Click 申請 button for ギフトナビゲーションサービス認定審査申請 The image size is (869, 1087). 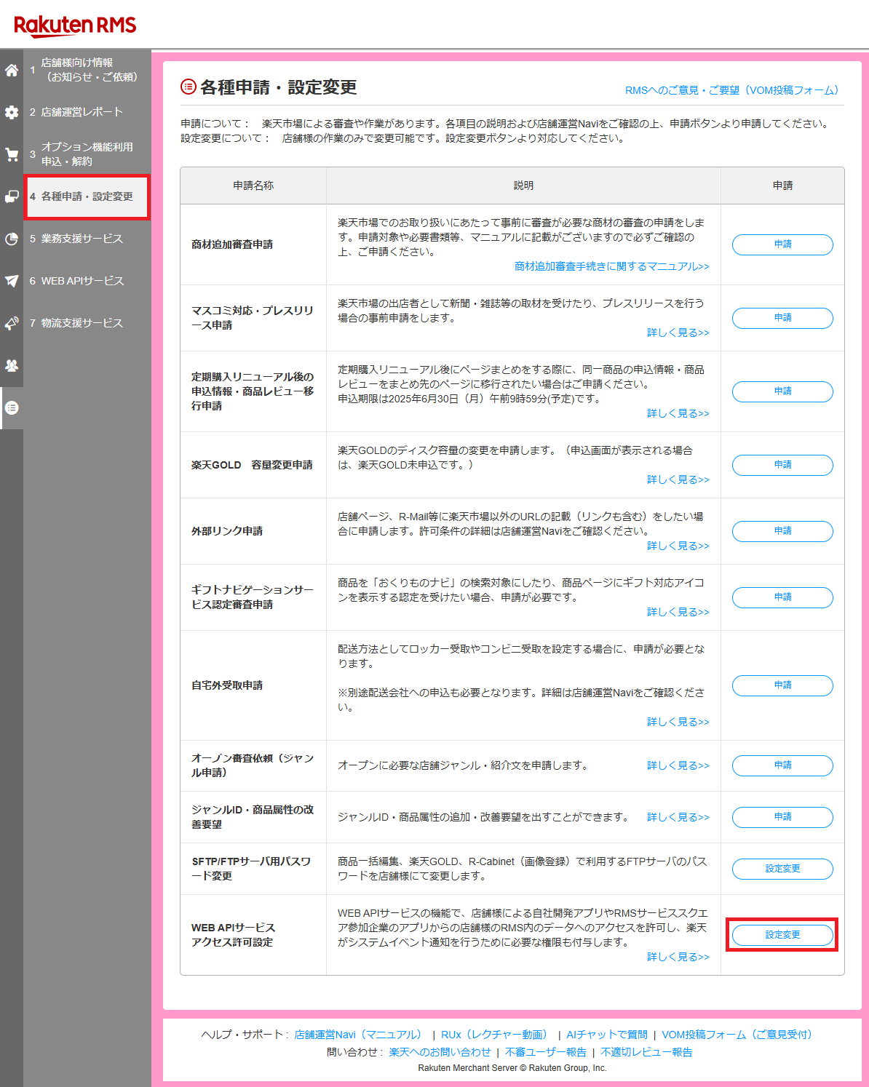pyautogui.click(x=782, y=597)
